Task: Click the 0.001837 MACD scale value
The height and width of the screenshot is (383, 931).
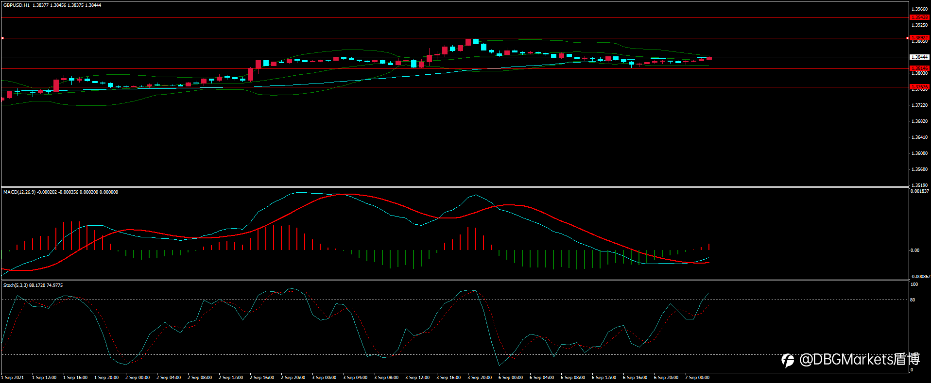Action: [920, 191]
